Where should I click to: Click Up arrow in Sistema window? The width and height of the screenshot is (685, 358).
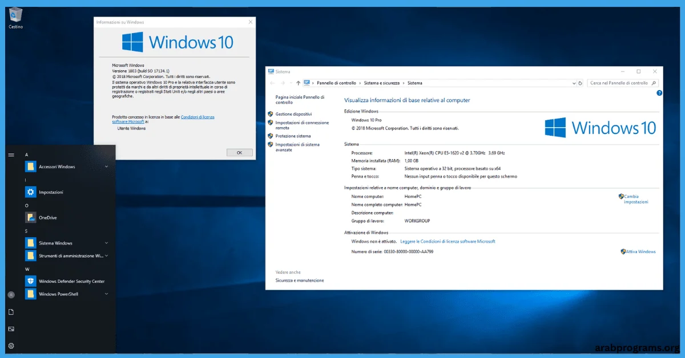298,83
